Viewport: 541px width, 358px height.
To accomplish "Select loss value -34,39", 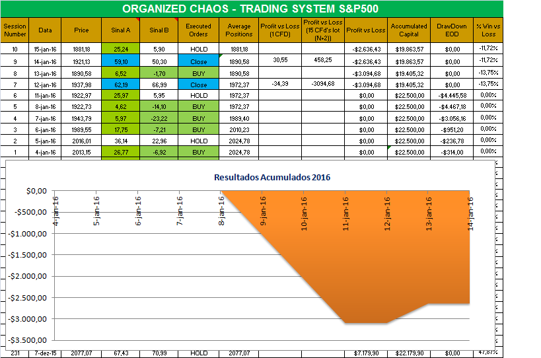I will click(280, 84).
